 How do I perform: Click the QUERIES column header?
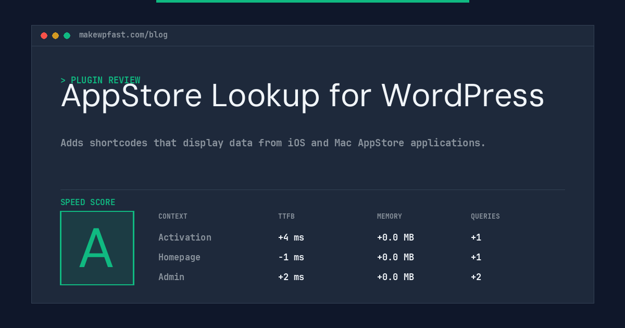pos(485,217)
